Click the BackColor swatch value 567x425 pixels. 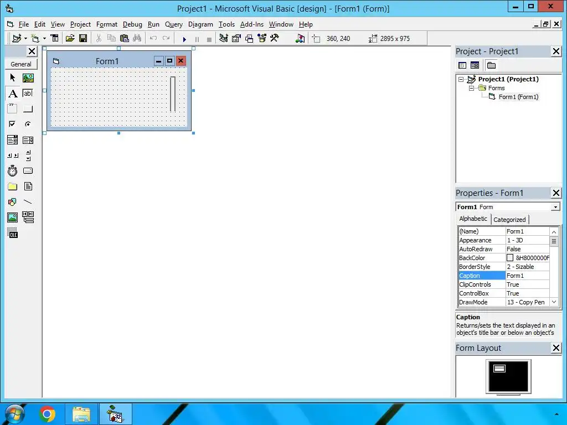510,258
